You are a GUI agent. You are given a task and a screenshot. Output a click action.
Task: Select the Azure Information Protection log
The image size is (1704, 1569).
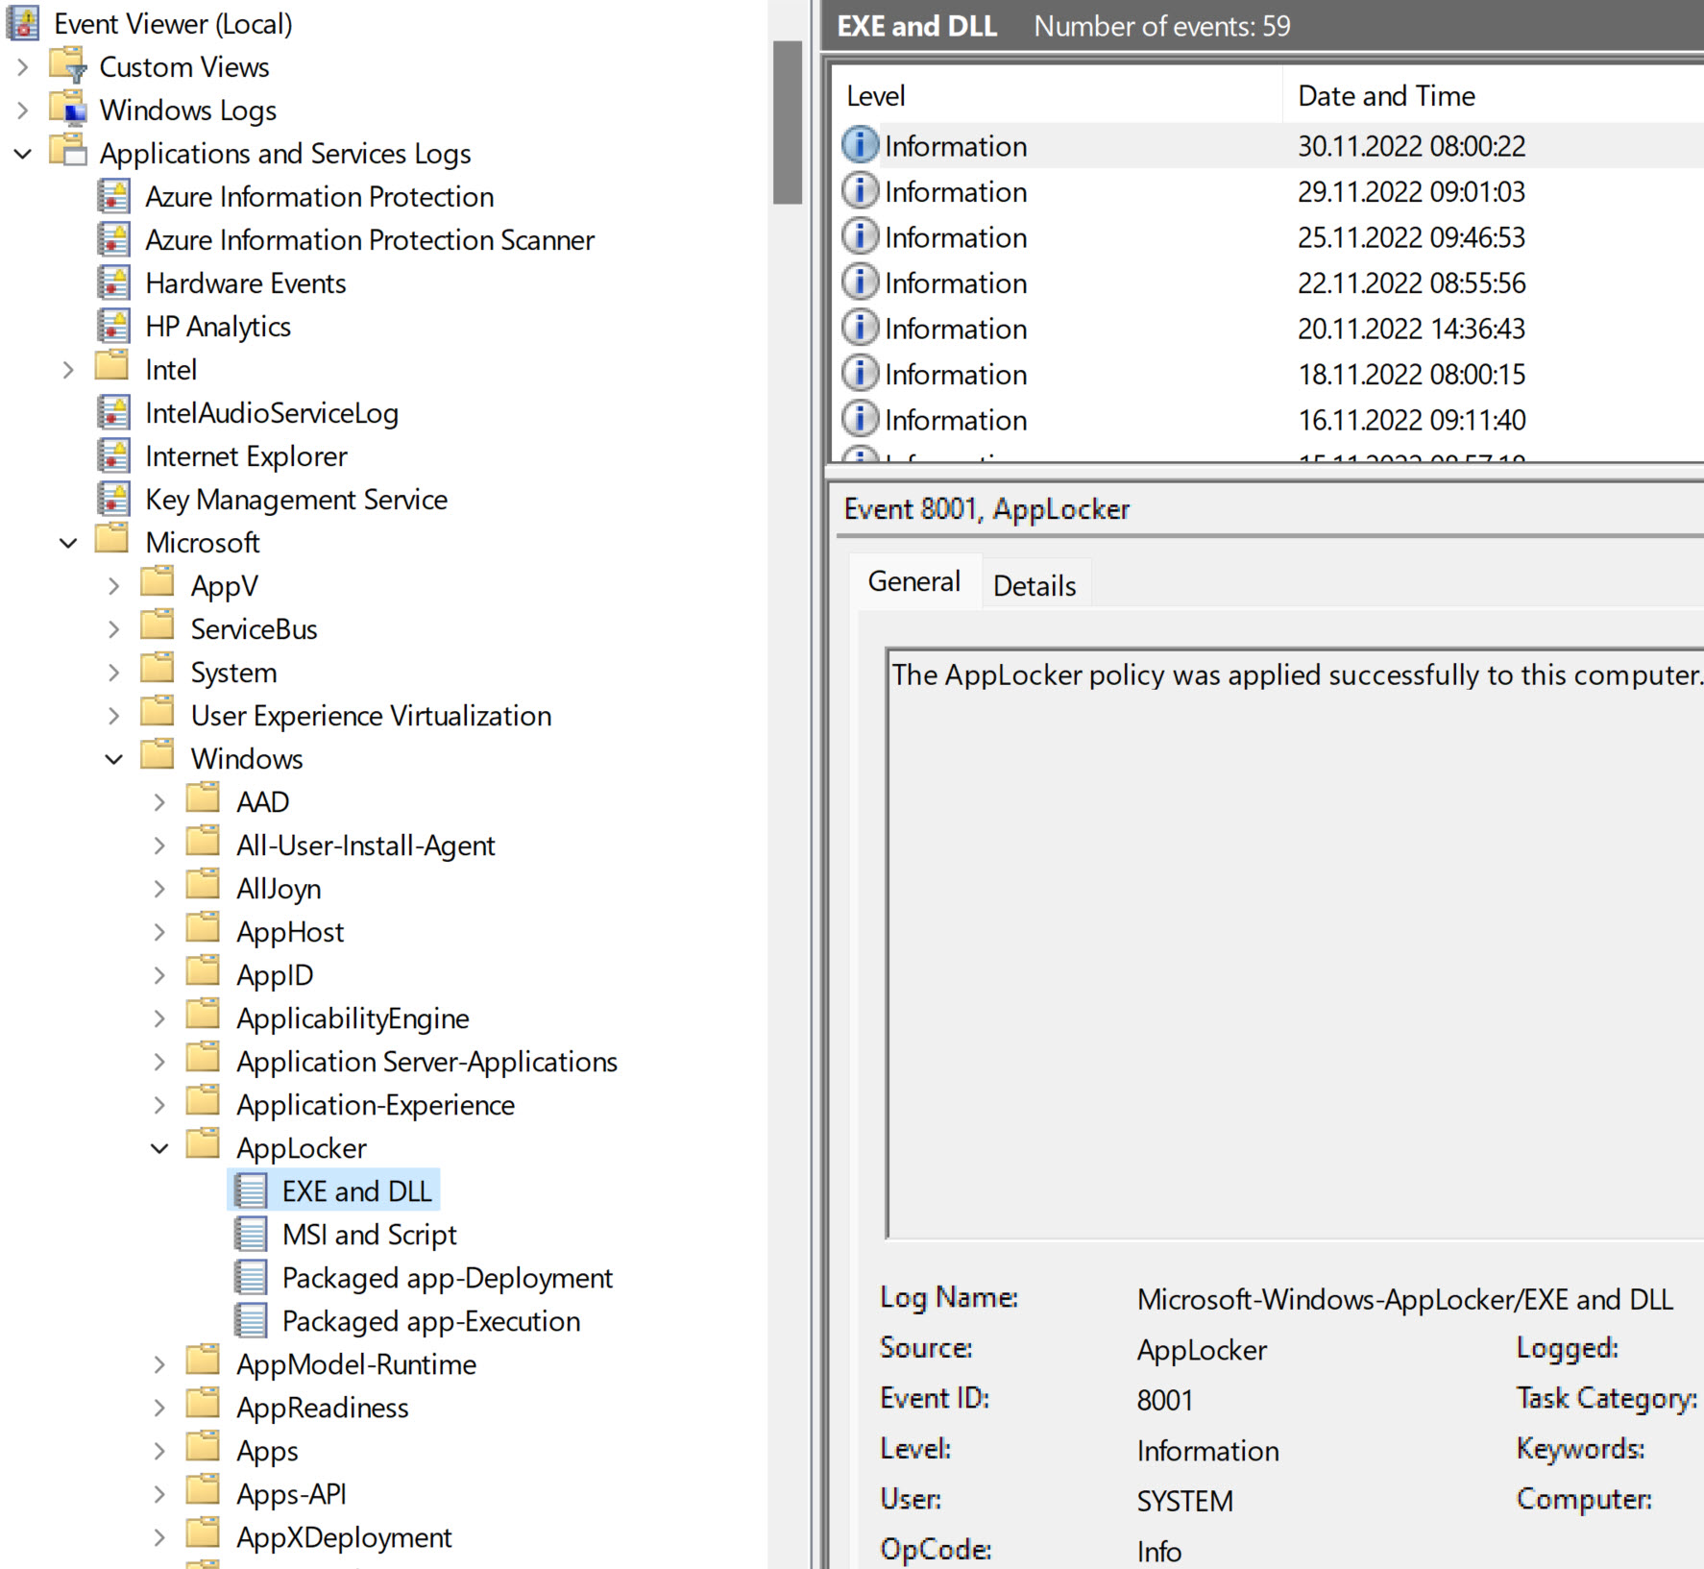pyautogui.click(x=320, y=196)
